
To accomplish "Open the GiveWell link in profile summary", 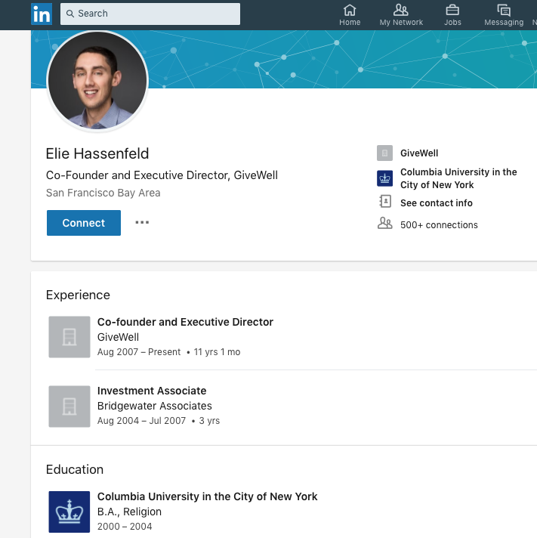I will [419, 153].
